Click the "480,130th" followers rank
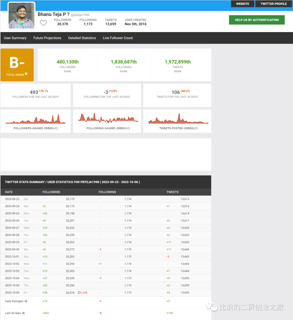This screenshot has width=293, height=320. tap(68, 62)
